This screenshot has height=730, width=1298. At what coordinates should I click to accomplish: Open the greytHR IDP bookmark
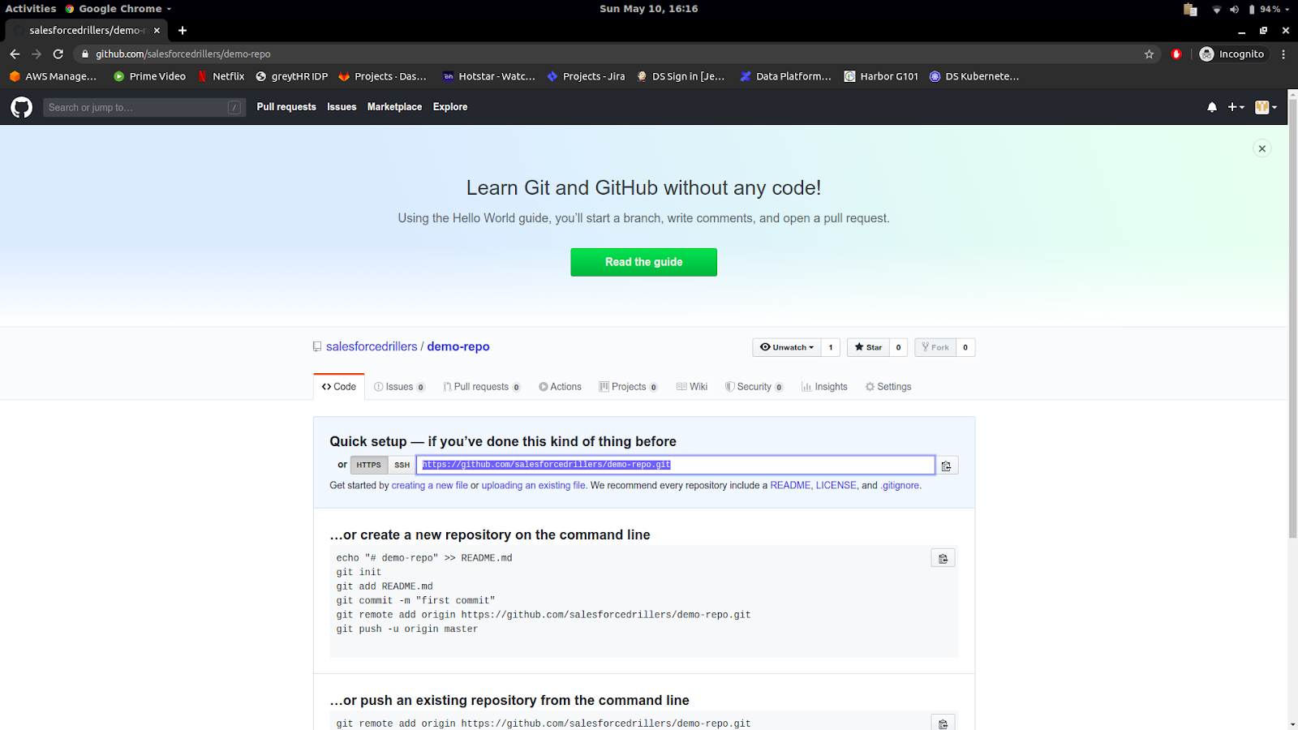click(x=292, y=76)
